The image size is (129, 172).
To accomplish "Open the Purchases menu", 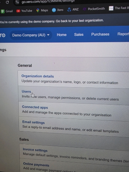I will pos(100,34).
